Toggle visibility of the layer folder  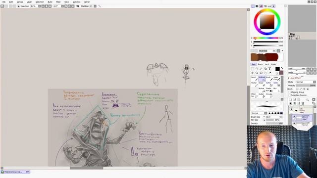point(291,109)
